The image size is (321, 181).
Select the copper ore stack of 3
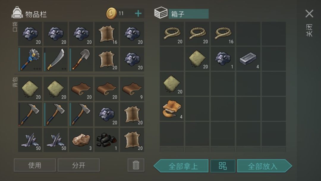pos(81,140)
